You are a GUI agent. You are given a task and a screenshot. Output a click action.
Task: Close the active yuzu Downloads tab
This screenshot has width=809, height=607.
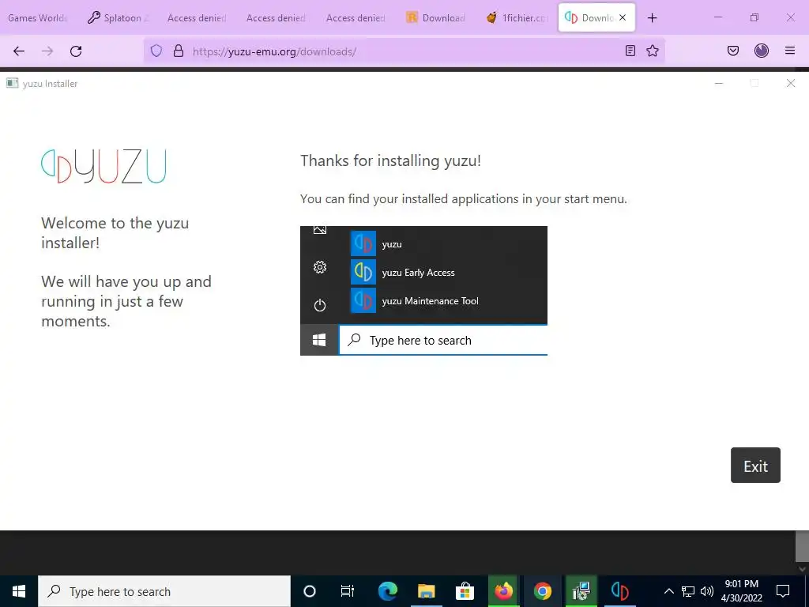(623, 17)
